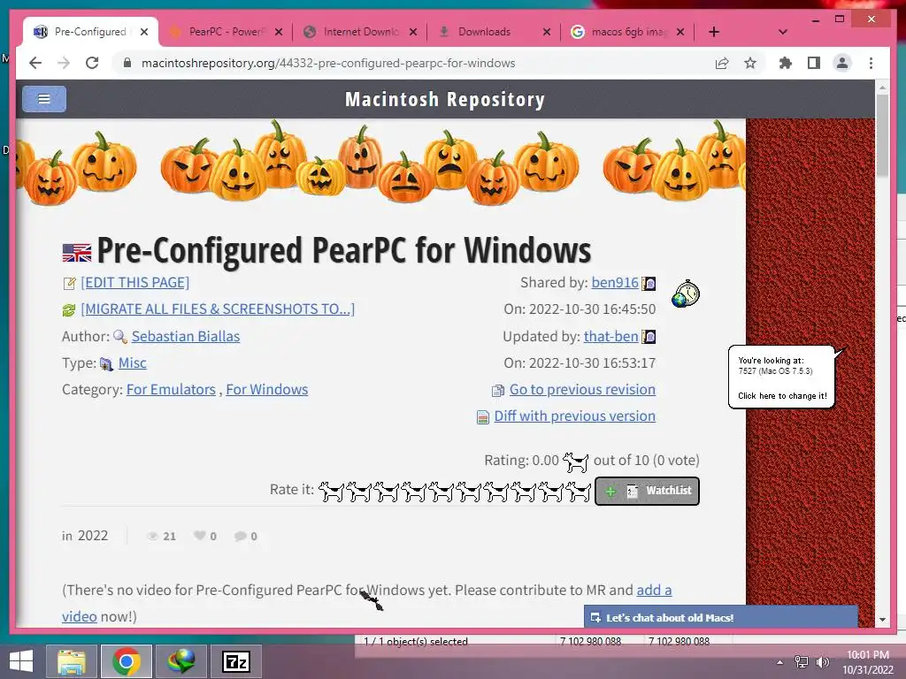Viewport: 906px width, 679px height.
Task: Open the share page icon in address bar
Action: pyautogui.click(x=722, y=63)
